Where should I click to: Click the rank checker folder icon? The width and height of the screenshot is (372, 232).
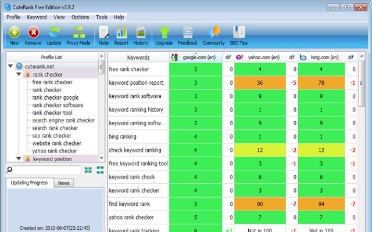coord(27,75)
